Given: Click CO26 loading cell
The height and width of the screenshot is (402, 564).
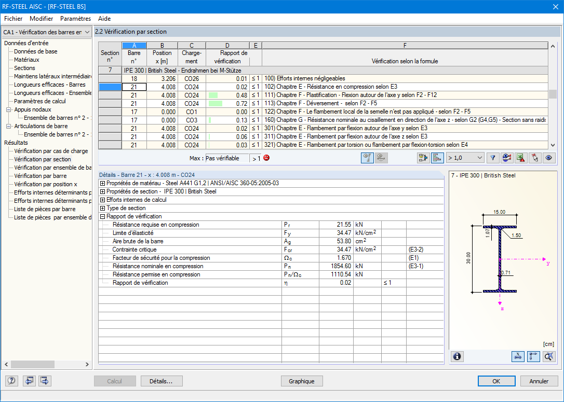Looking at the screenshot, I should [192, 79].
